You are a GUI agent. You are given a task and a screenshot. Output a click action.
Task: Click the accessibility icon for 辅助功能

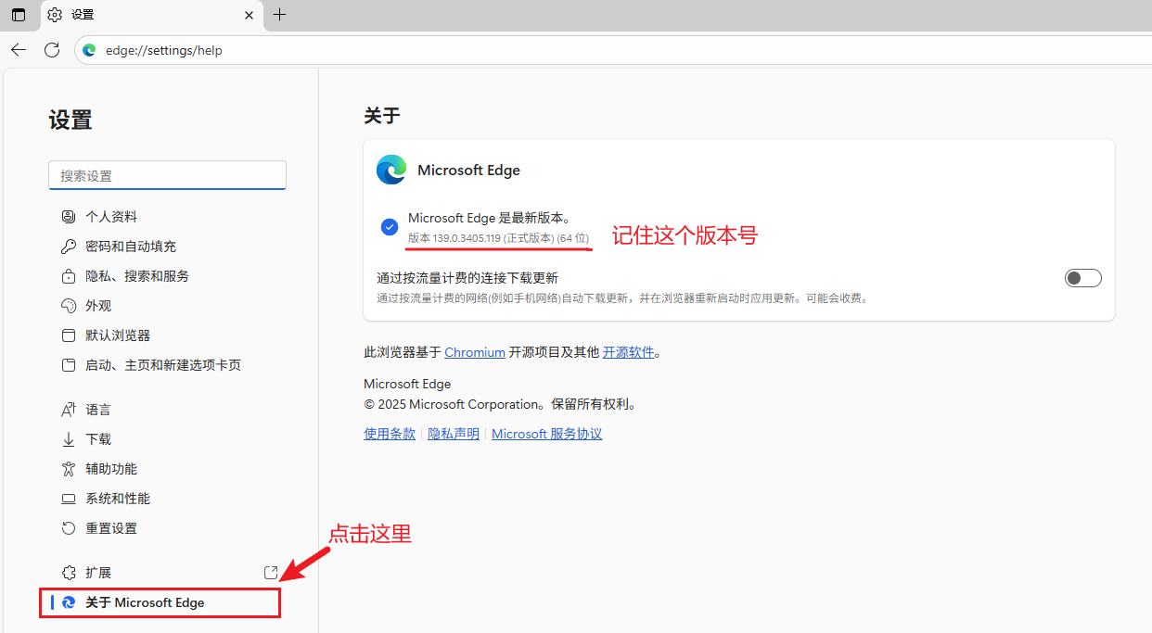(68, 469)
